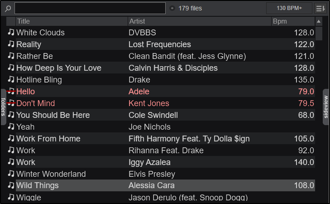Screen dimensions: 330x204
Task: Click the search magnifier icon
Action: coord(8,8)
